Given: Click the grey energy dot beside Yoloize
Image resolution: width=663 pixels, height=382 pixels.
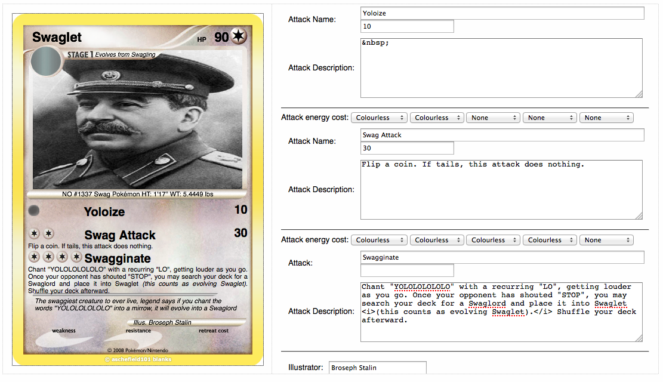Looking at the screenshot, I should click(34, 210).
